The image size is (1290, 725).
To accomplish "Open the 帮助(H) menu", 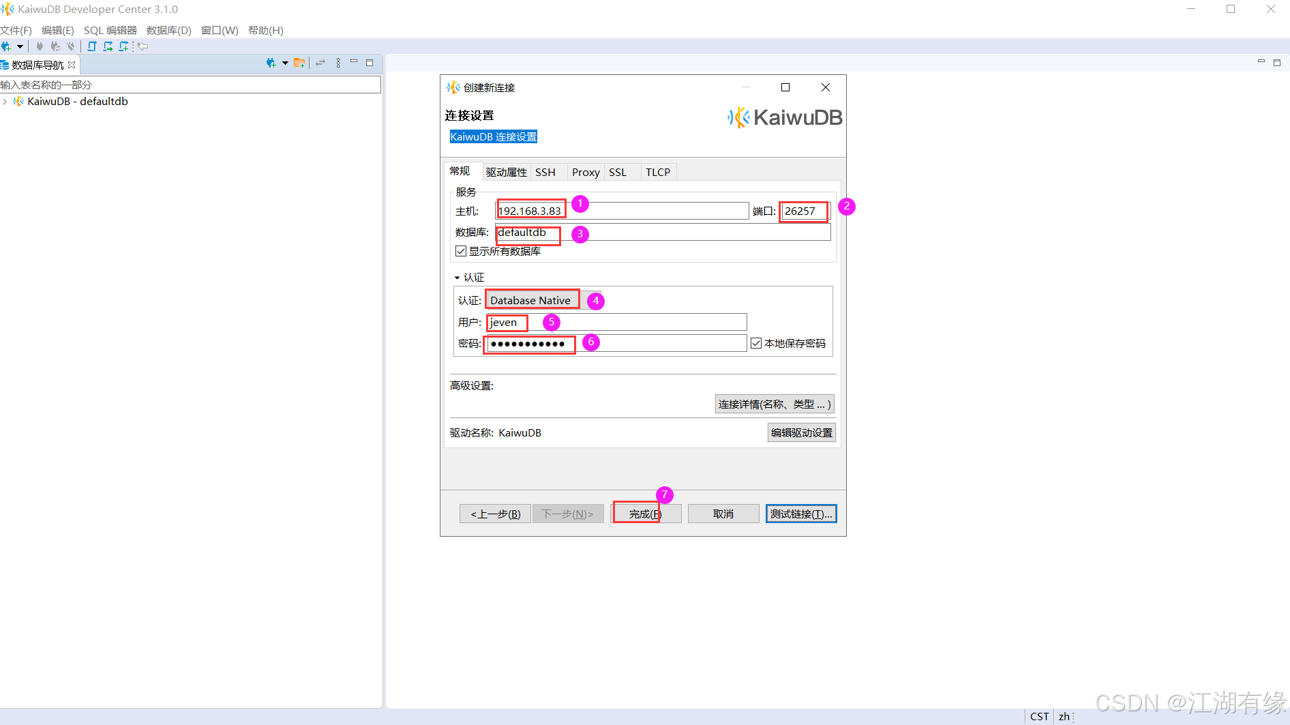I will tap(266, 30).
